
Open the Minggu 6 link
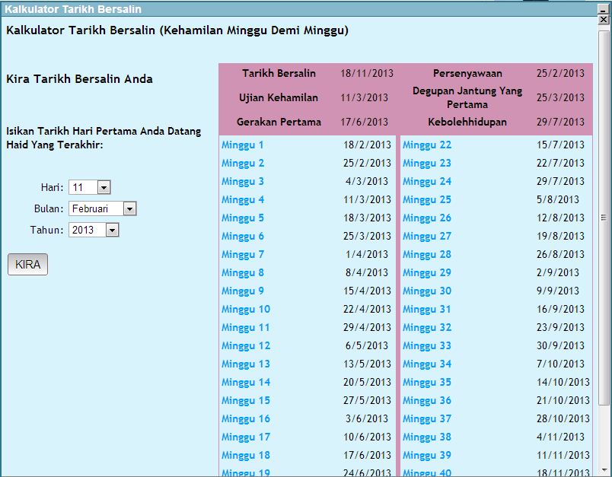[x=243, y=237]
